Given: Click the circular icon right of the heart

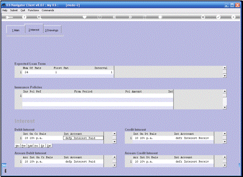Looking at the screenshot, I should coord(99,17).
